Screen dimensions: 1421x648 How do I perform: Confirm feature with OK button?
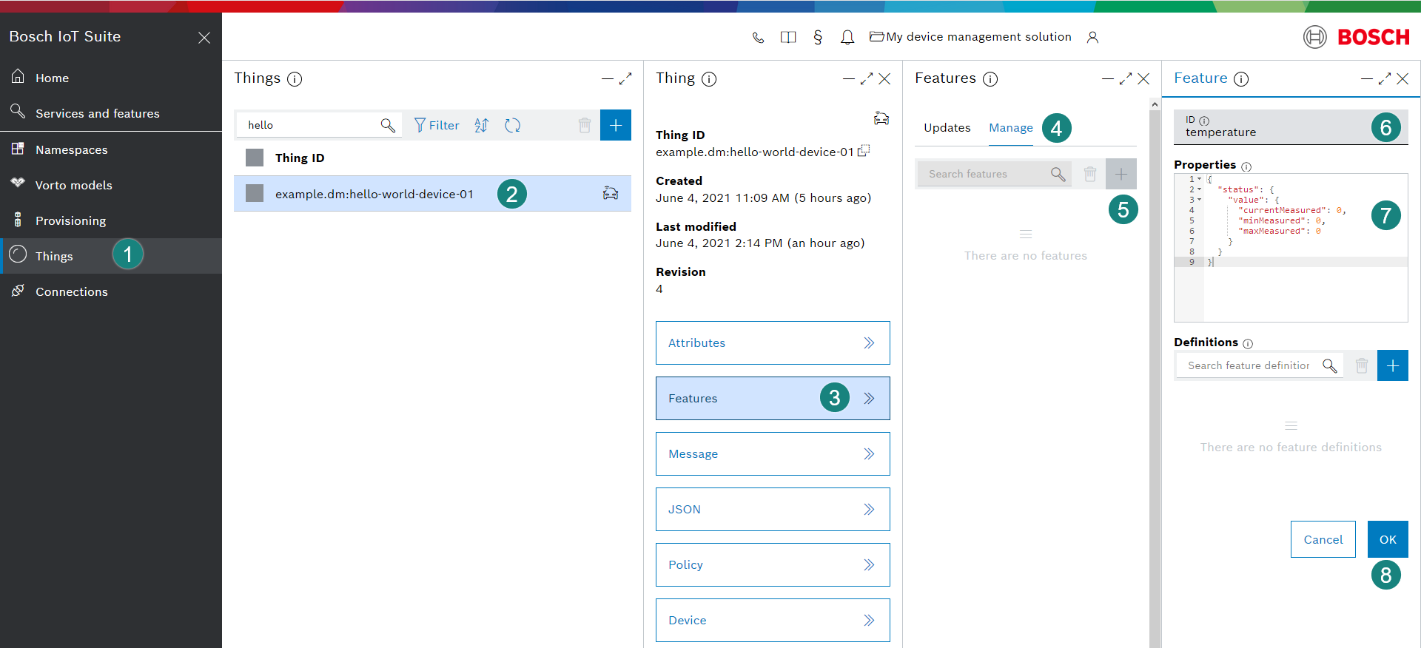pos(1388,539)
